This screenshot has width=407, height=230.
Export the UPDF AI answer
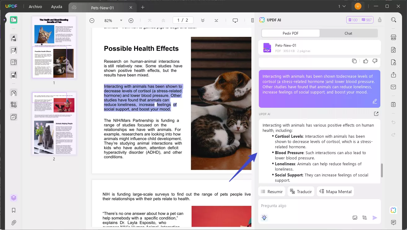click(376, 114)
